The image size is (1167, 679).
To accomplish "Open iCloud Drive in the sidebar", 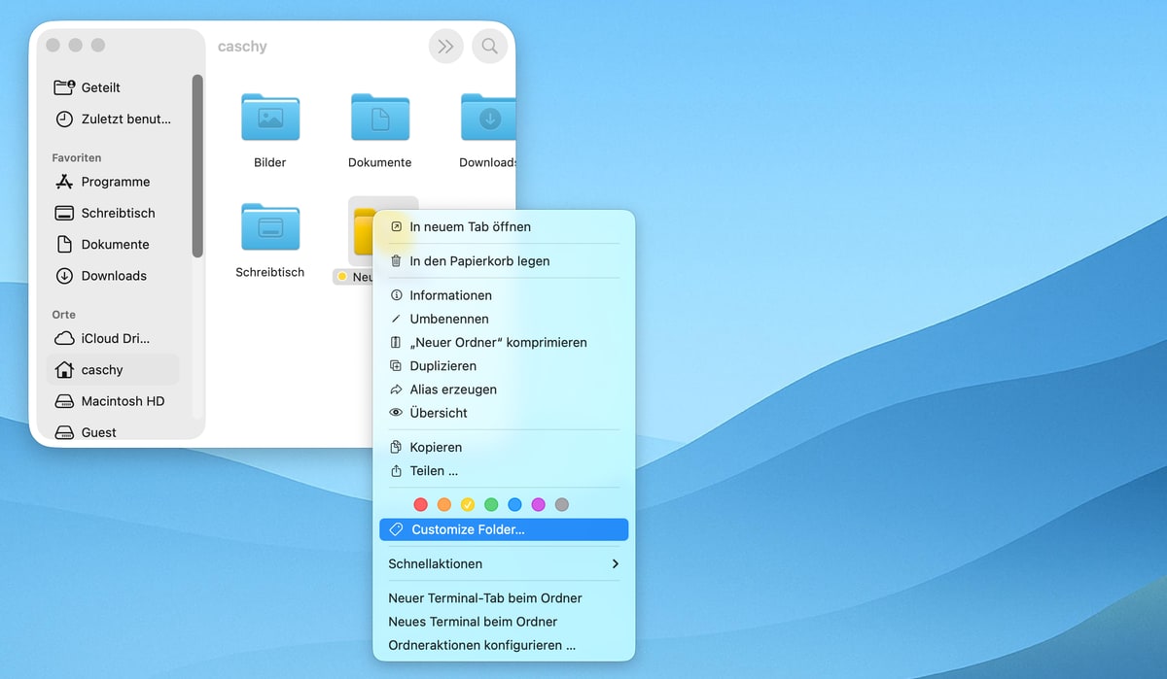I will (115, 338).
